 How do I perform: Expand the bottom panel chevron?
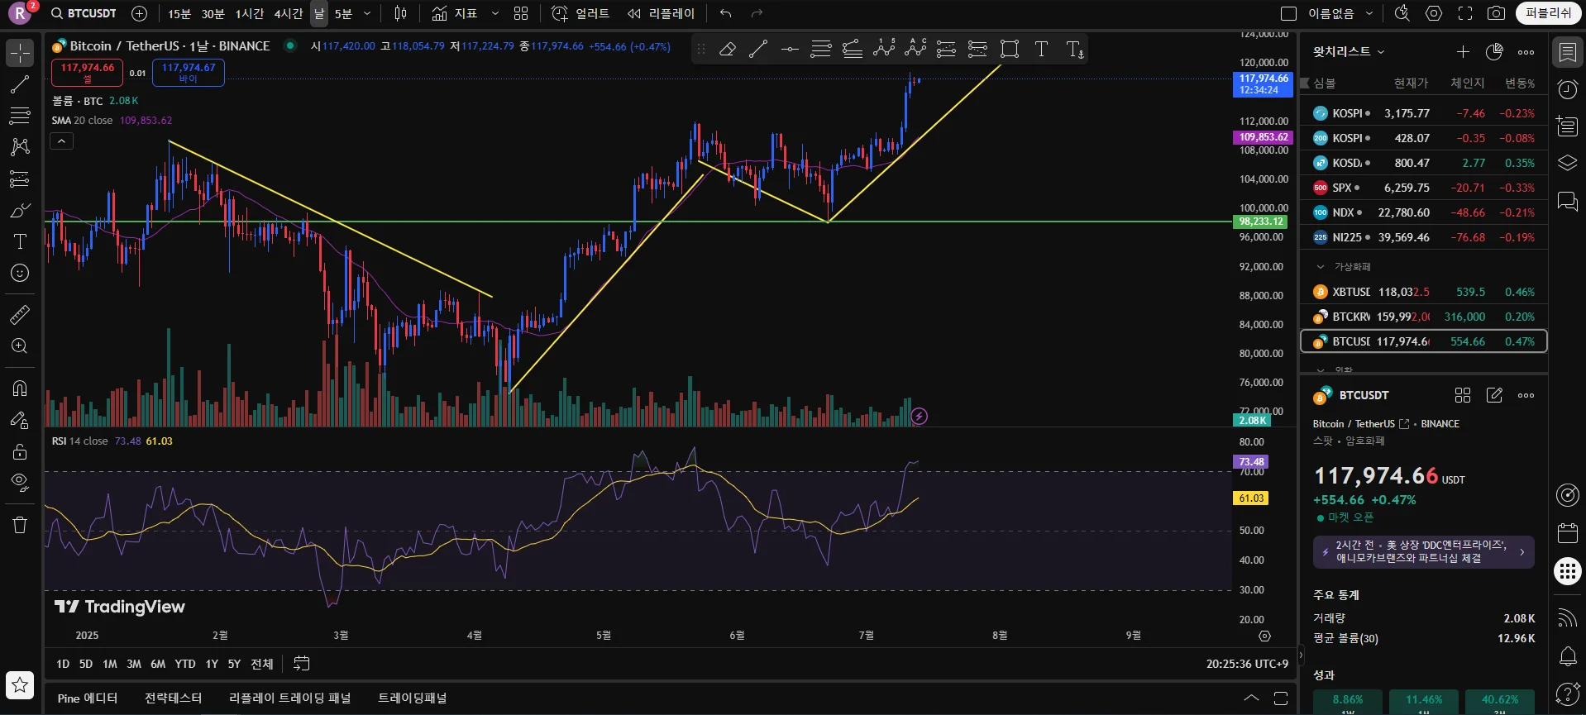click(1251, 698)
